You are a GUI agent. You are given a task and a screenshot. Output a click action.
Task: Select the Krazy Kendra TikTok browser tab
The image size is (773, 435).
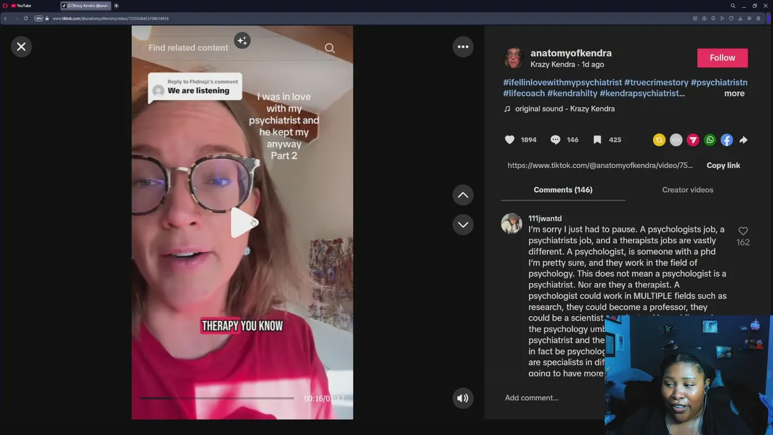click(86, 5)
